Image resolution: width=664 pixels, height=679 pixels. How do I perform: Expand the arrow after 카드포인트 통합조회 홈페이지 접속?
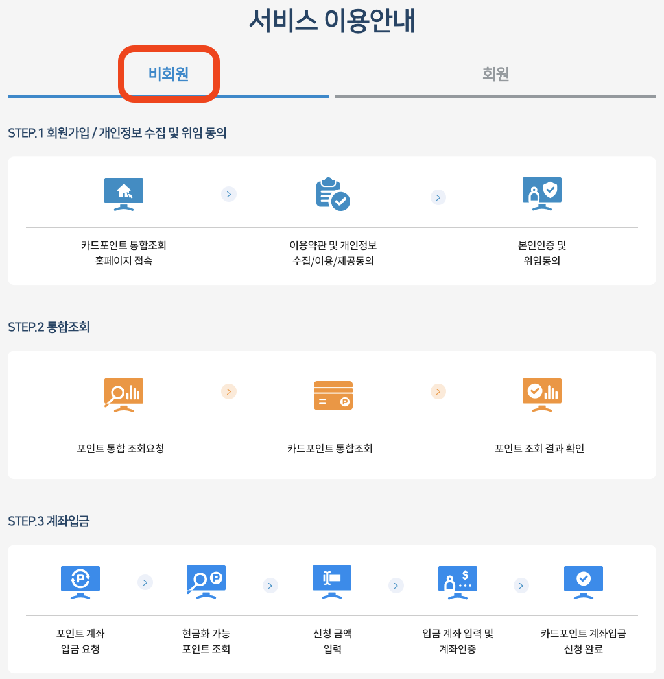click(228, 194)
